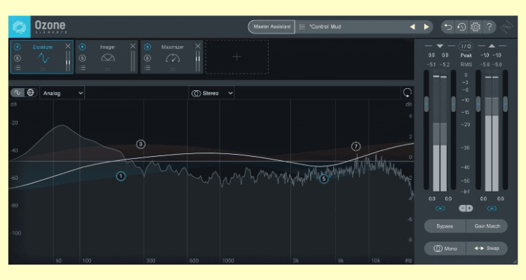
Task: Remove the Equalizer module with its X
Action: (x=68, y=46)
